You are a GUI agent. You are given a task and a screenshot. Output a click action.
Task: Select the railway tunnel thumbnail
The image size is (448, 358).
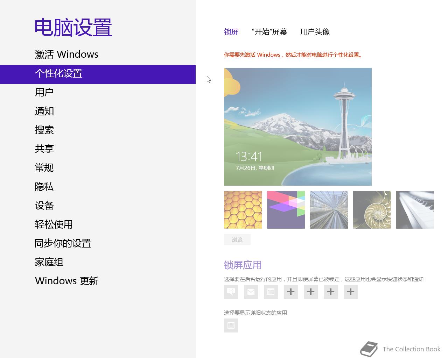pos(329,210)
